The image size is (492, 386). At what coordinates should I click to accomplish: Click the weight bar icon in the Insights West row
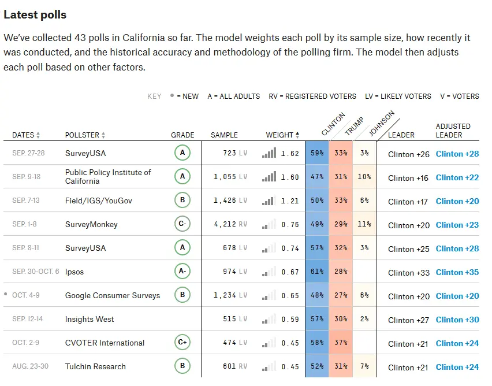pos(270,318)
